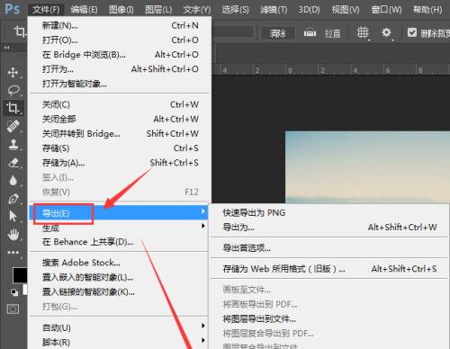Open the 窗口(W) menu

[x=386, y=10]
